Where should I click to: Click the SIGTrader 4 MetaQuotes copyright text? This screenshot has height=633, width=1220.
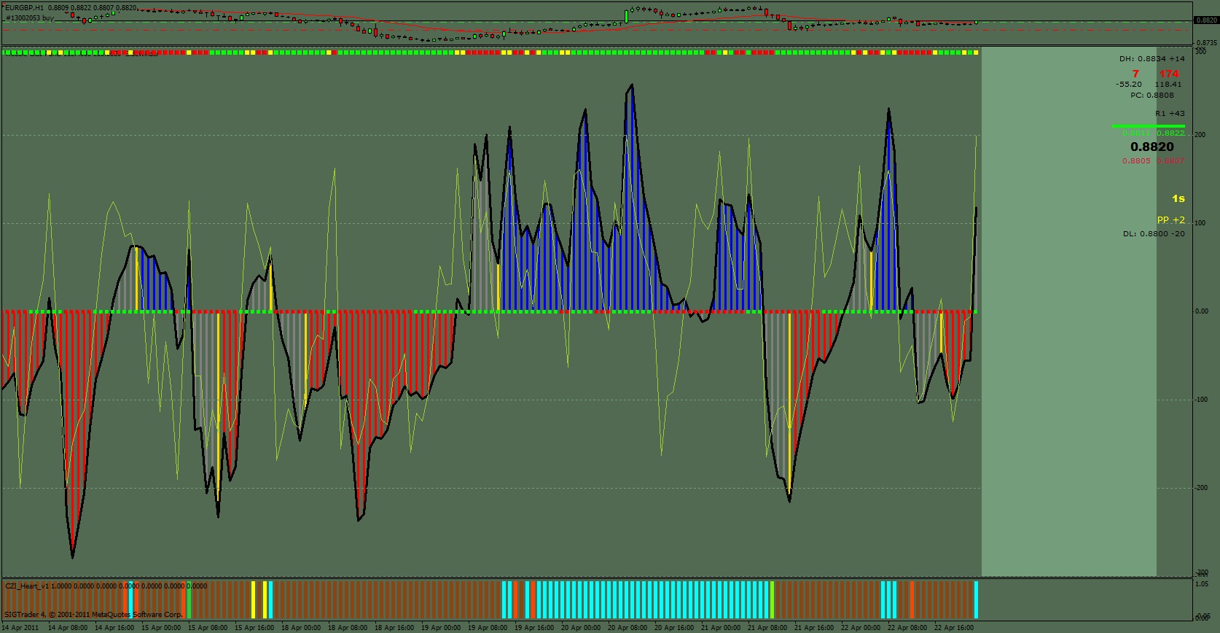tap(93, 615)
